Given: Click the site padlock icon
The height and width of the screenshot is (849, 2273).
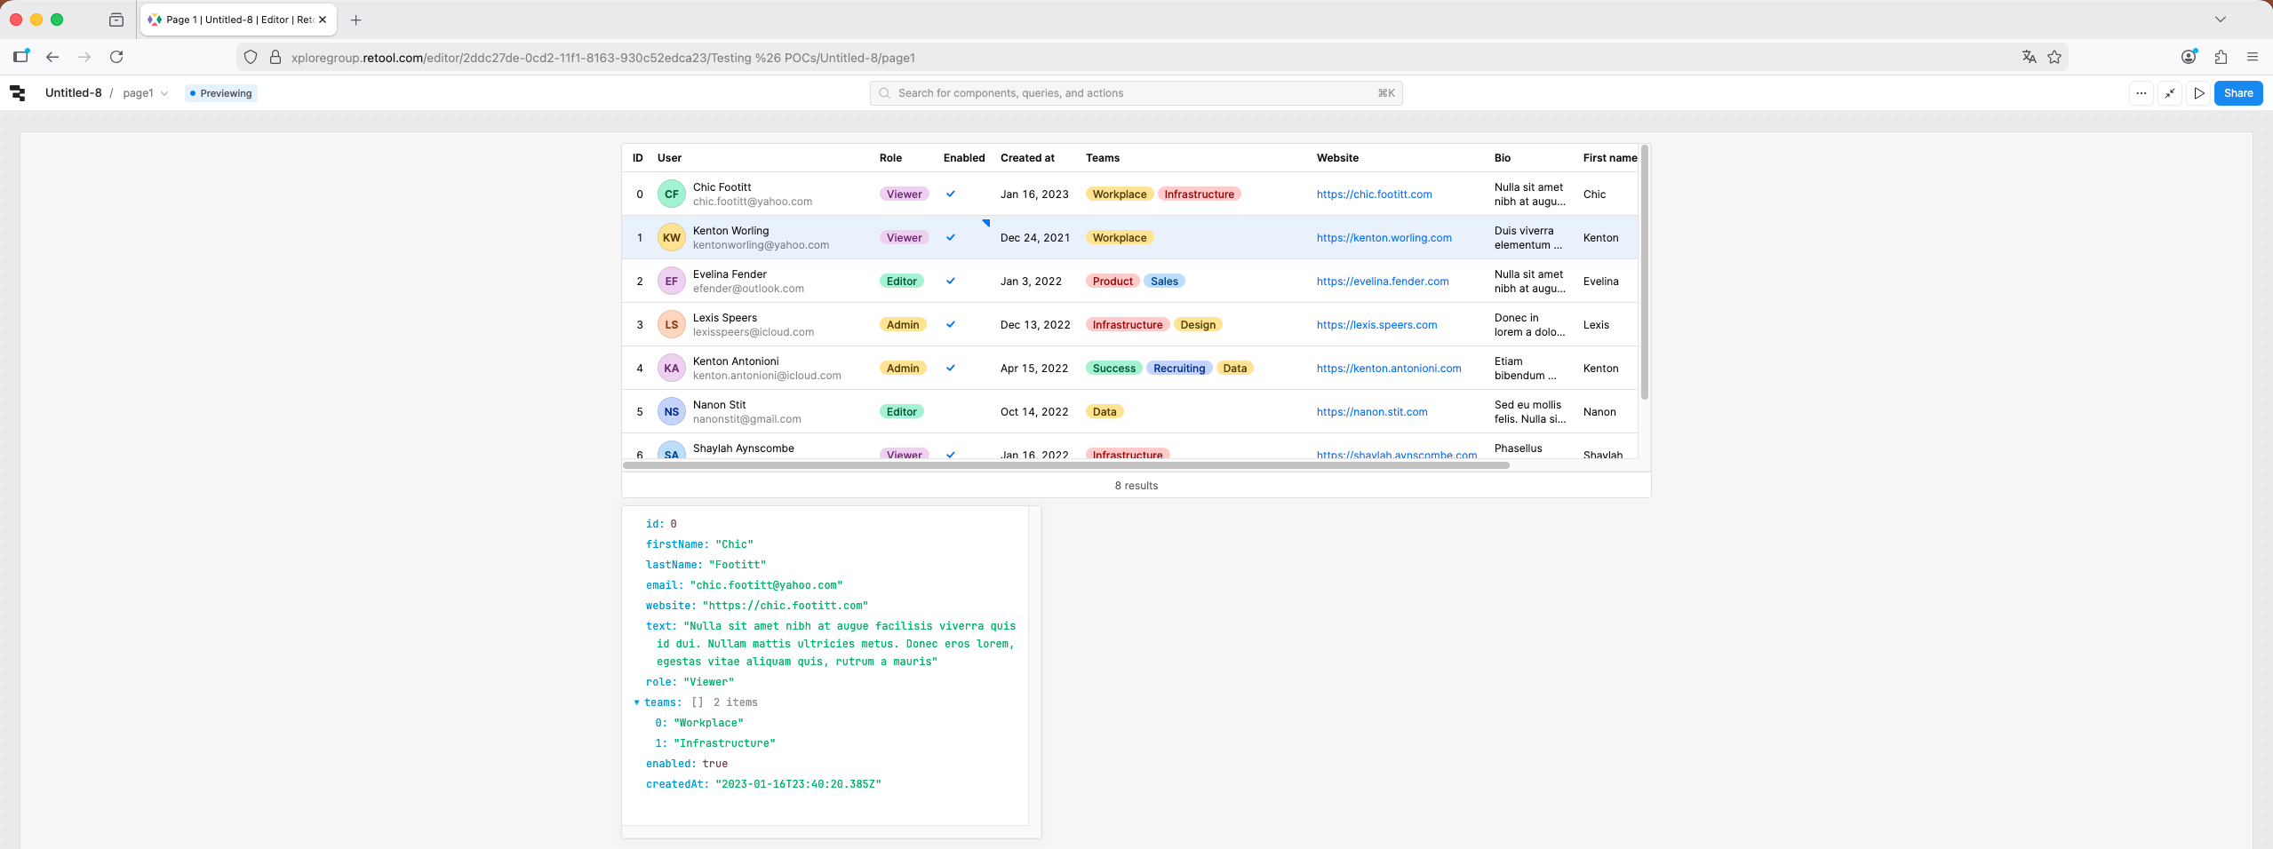Looking at the screenshot, I should click(275, 57).
